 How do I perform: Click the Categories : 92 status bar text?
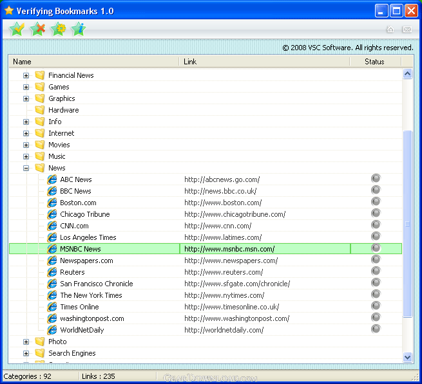pyautogui.click(x=27, y=376)
